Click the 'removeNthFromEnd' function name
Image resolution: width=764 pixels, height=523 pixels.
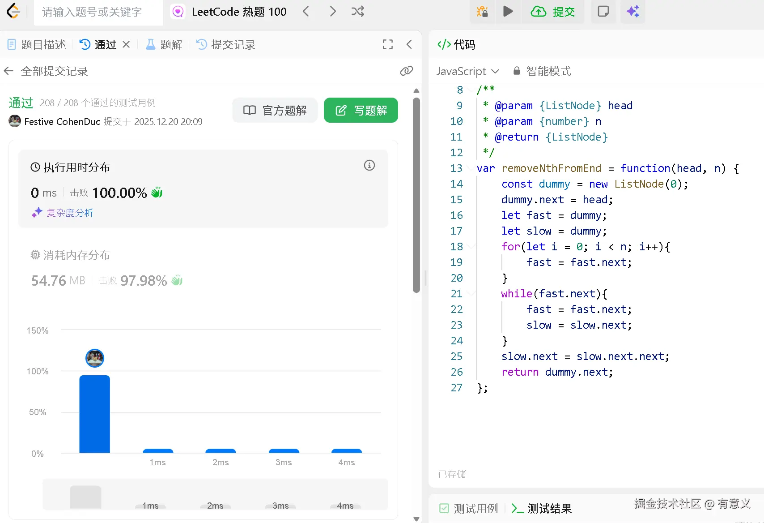pyautogui.click(x=552, y=168)
